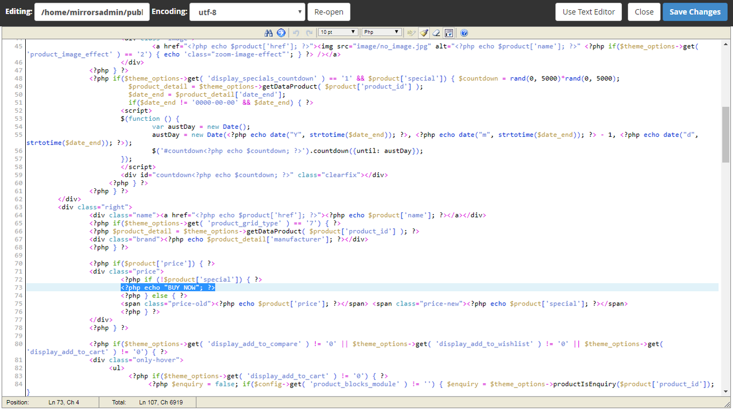
Task: Click the Close button
Action: tap(644, 11)
